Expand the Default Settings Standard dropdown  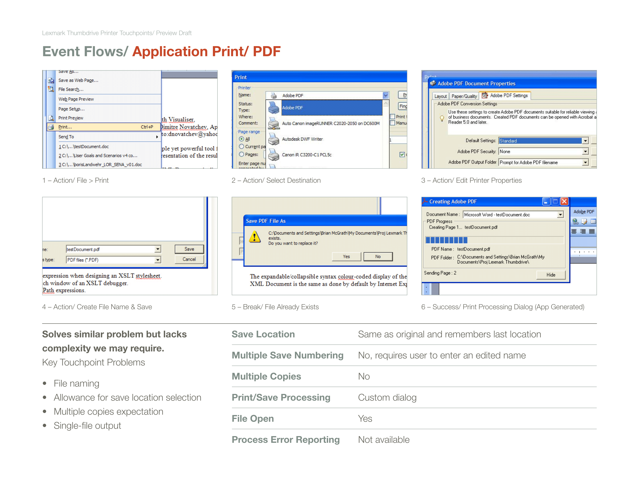tap(585, 141)
